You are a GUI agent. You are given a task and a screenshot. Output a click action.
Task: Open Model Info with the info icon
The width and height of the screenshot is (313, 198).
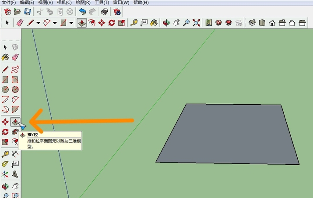117,12
